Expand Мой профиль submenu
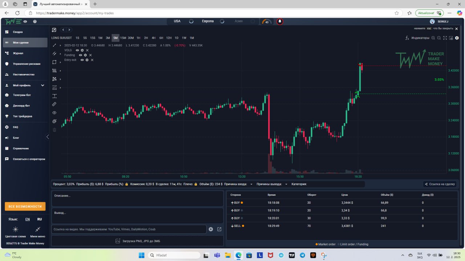Viewport: 465px width, 261px height. click(43, 85)
